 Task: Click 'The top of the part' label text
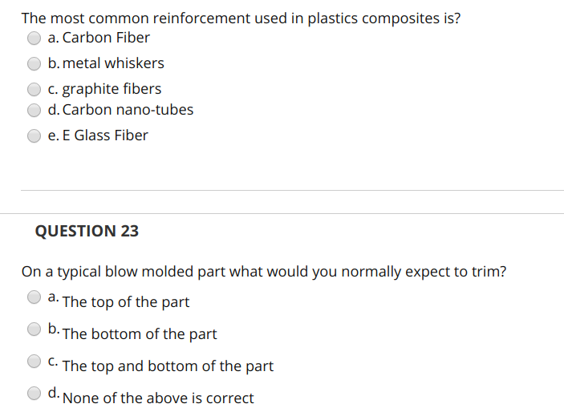click(x=126, y=302)
